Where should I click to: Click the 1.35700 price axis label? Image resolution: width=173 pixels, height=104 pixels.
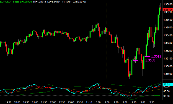point(168,12)
